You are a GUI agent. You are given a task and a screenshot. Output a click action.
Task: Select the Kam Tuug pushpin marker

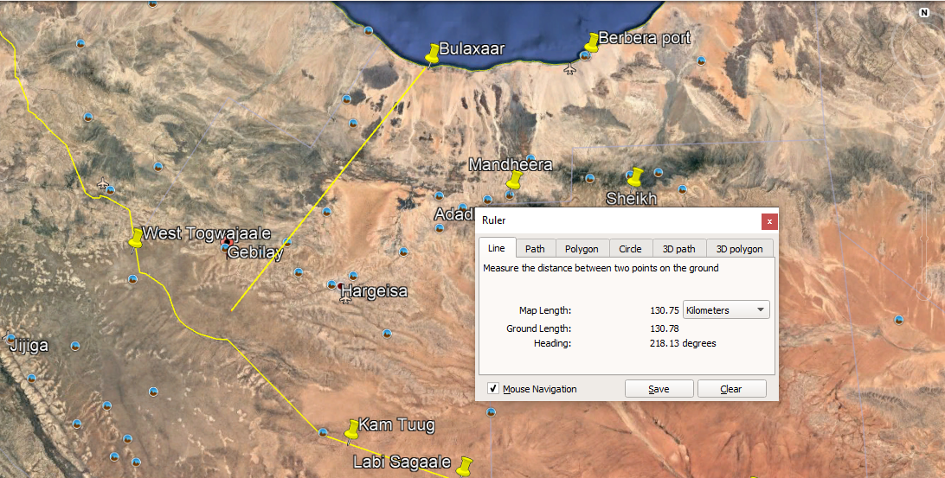click(351, 430)
